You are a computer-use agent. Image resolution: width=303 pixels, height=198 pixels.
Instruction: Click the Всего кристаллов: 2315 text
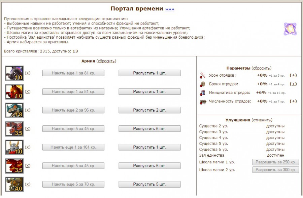(28, 51)
